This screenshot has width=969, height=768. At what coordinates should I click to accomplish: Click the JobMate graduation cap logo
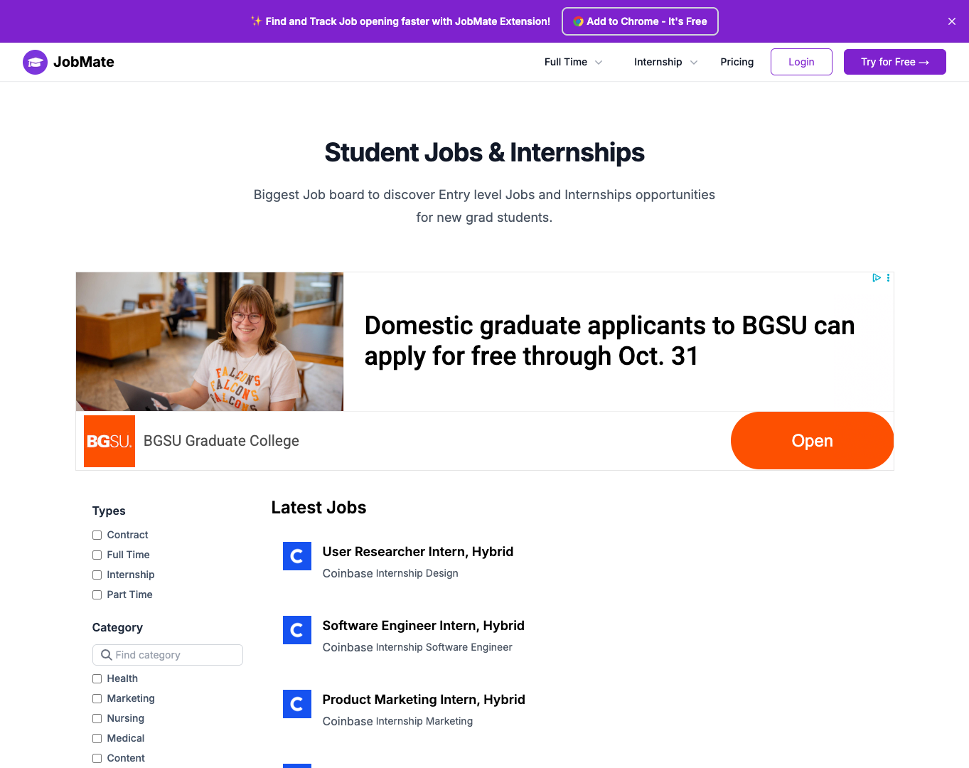[x=35, y=62]
